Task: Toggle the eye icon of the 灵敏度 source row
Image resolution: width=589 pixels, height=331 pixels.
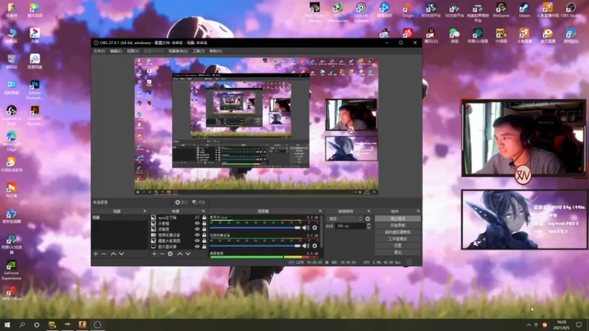Action: tap(197, 229)
